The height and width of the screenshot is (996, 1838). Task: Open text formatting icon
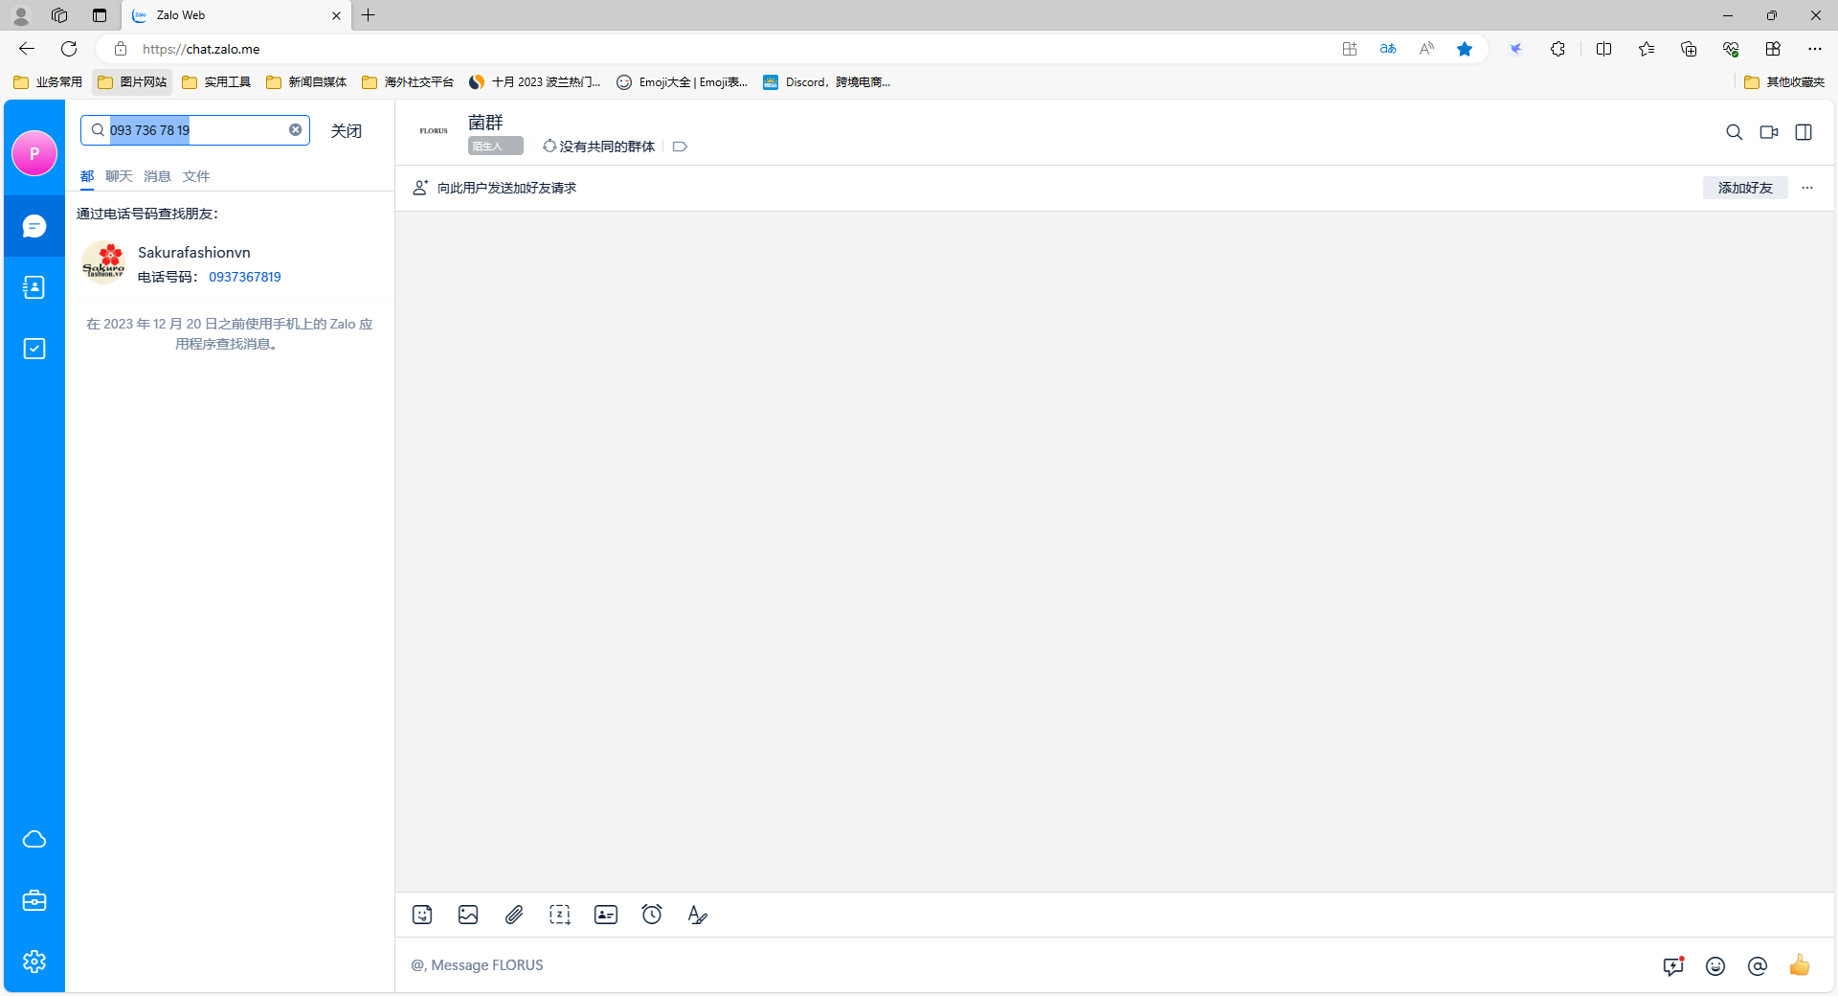point(698,915)
